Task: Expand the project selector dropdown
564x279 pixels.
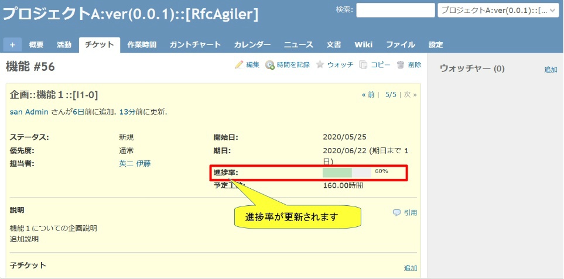Action: click(498, 11)
